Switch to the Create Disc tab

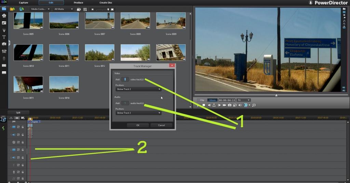coord(106,3)
